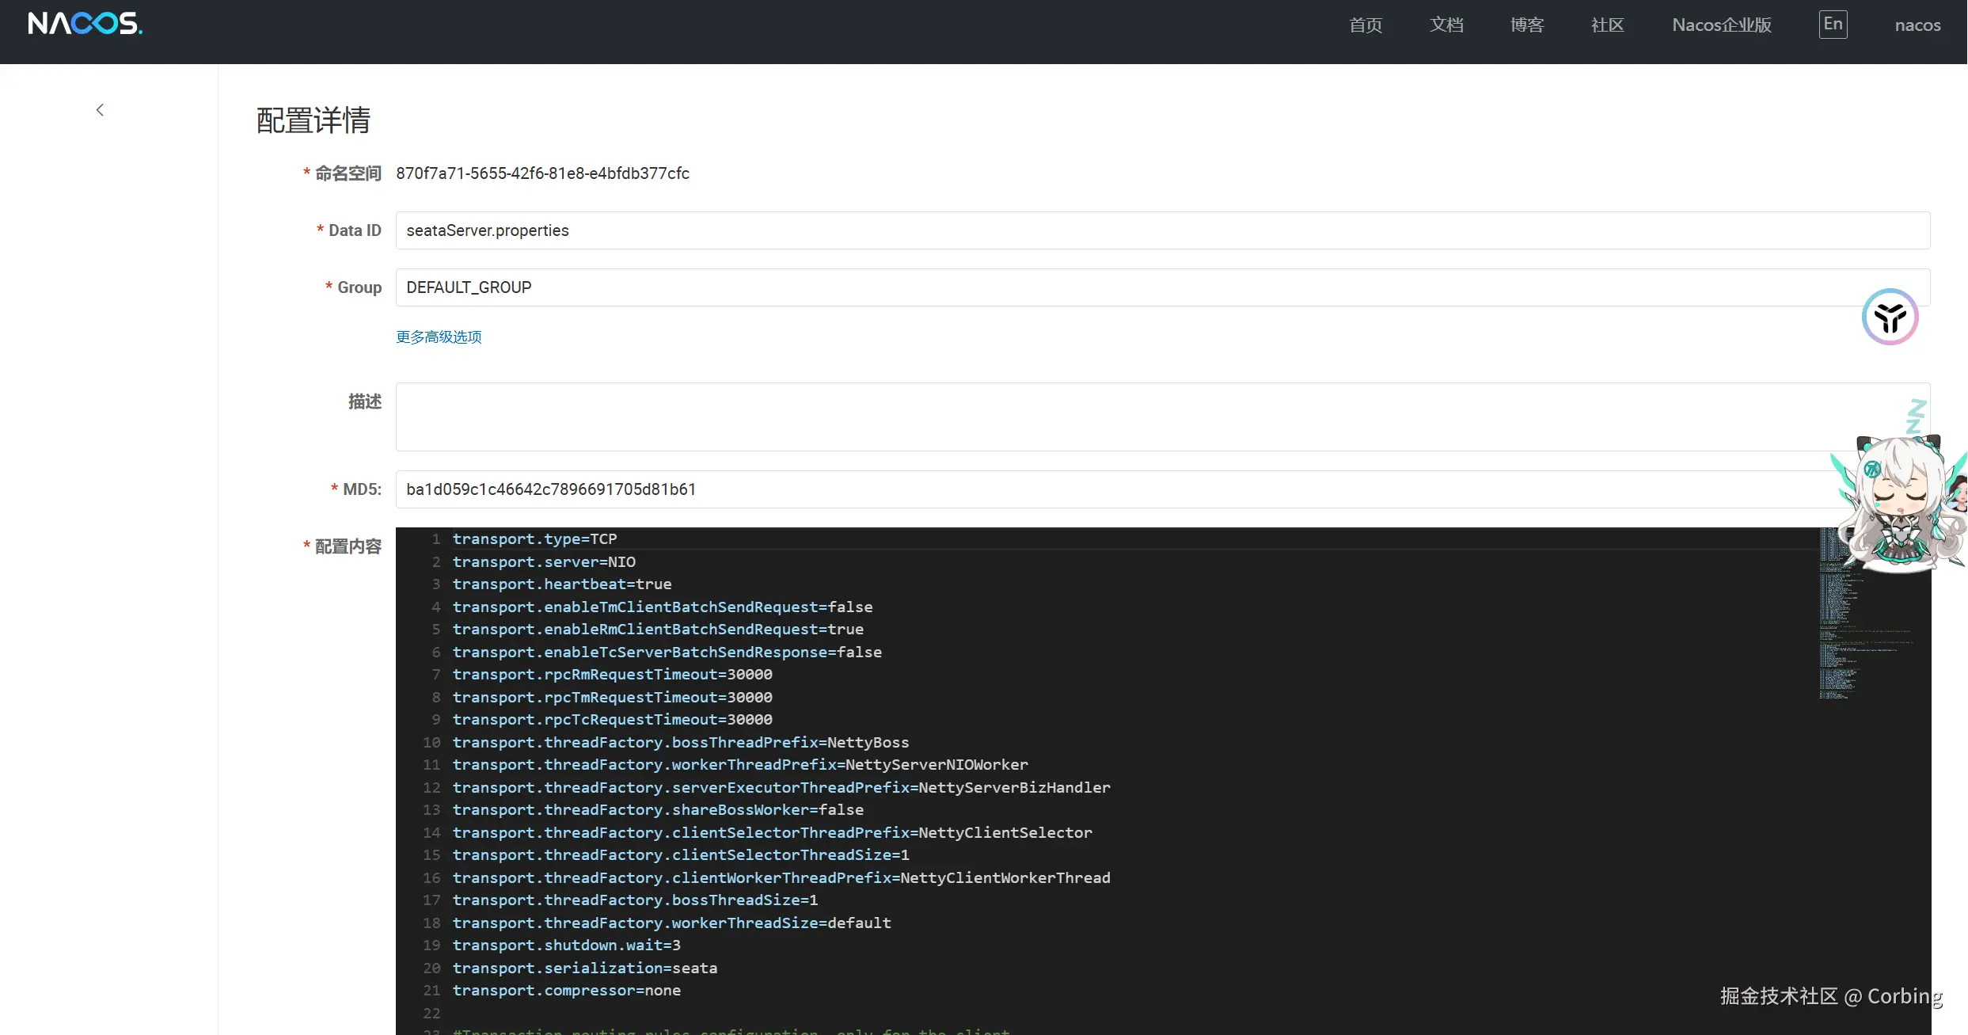The width and height of the screenshot is (1968, 1035).
Task: Click the Data ID input field
Action: coord(1162,230)
